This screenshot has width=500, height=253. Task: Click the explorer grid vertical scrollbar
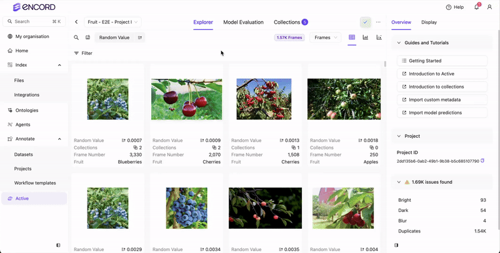tap(385, 64)
